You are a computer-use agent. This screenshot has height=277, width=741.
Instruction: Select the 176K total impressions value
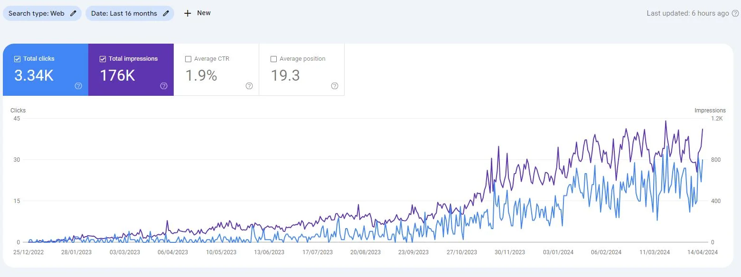[x=118, y=75]
